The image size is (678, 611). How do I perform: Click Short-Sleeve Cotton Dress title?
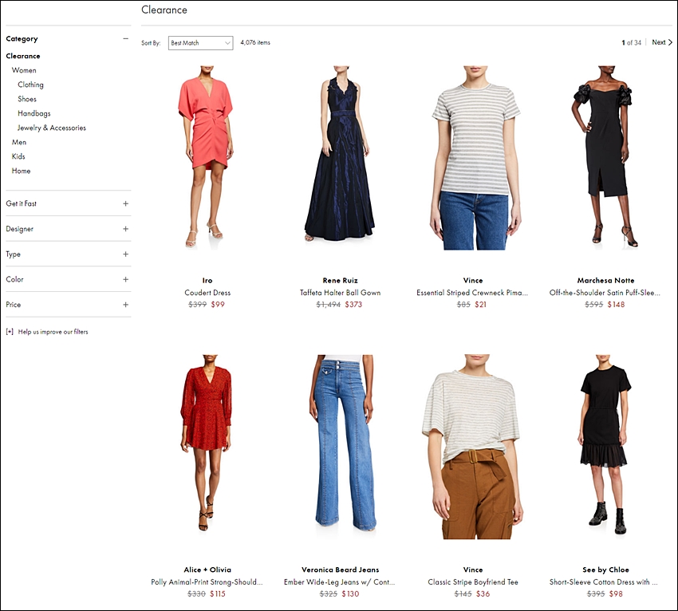pyautogui.click(x=604, y=582)
